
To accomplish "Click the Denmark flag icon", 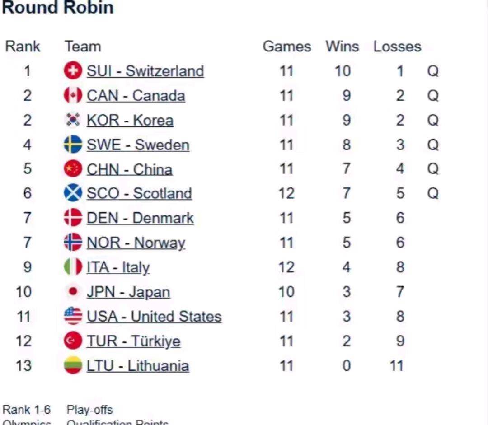I will [73, 218].
